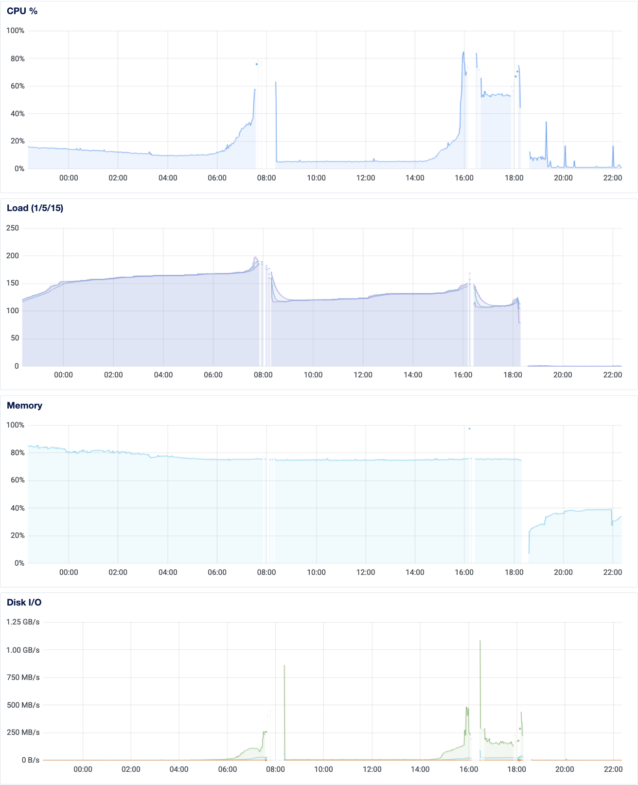
Task: Select the 20% label on Memory chart axis
Action: click(x=18, y=535)
